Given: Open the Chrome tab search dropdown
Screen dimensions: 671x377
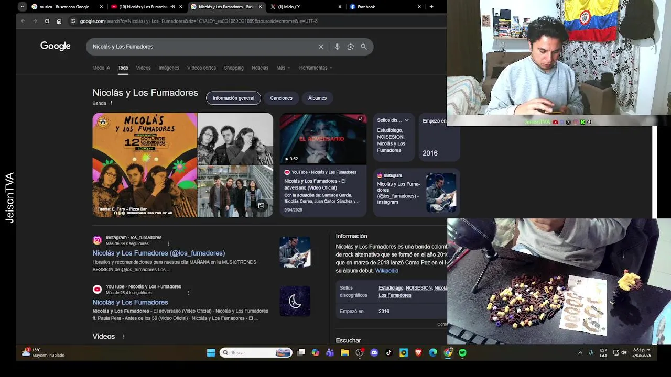Looking at the screenshot, I should tap(22, 7).
